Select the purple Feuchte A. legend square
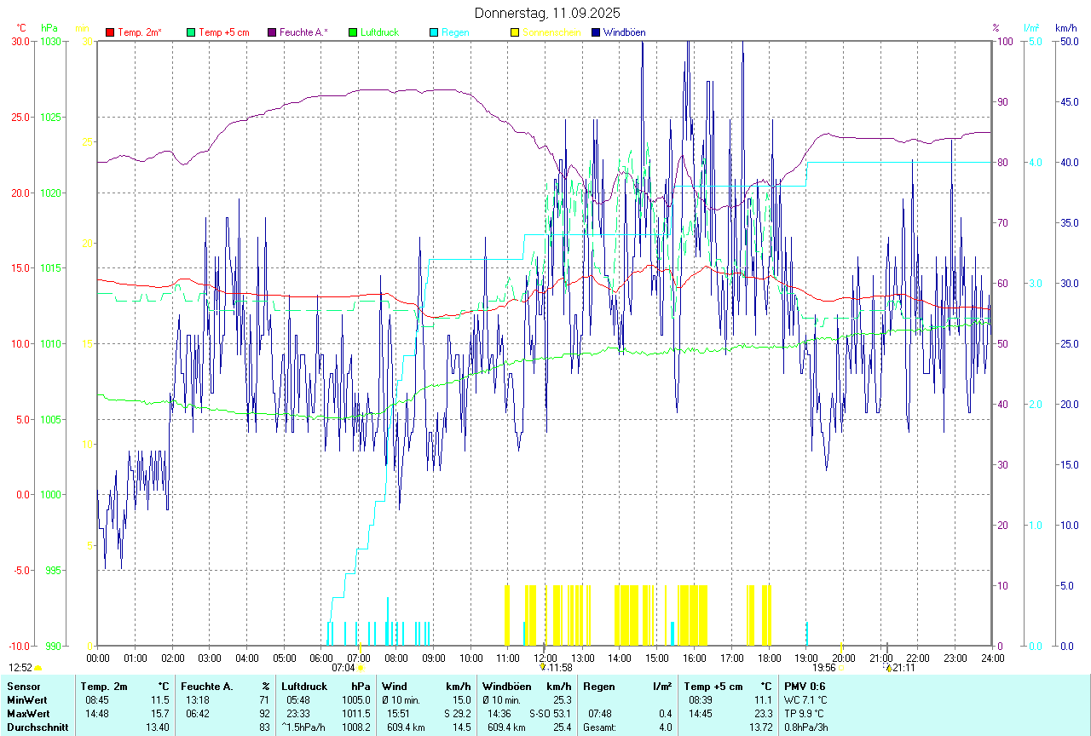Screen dimensions: 1091x736 (272, 32)
